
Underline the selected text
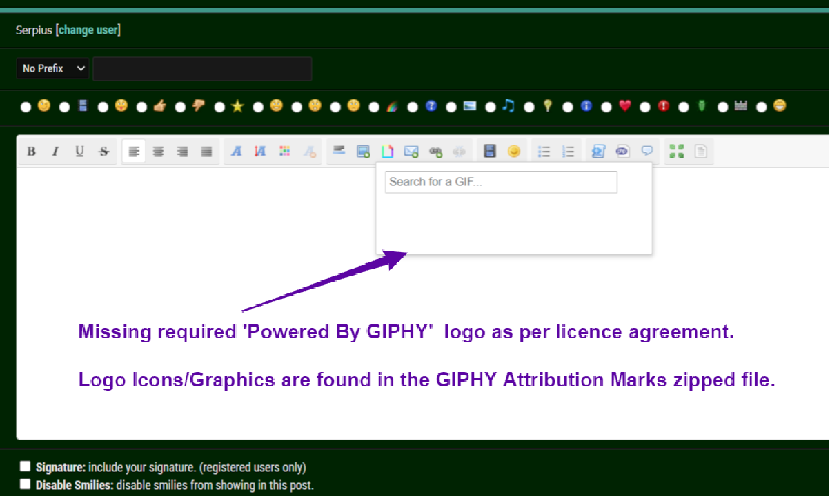tap(79, 152)
